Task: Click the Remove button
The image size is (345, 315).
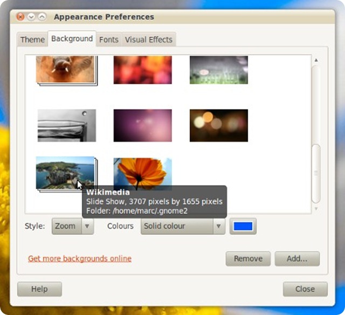Action: [x=248, y=259]
